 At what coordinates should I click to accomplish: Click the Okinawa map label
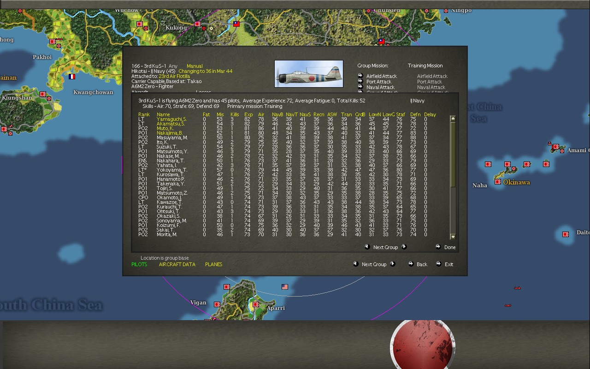pyautogui.click(x=516, y=182)
